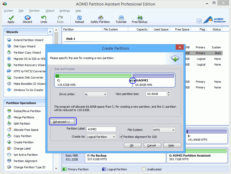
Task: Click the checkbox icon beside AOMEI logo
Action: (x=199, y=21)
